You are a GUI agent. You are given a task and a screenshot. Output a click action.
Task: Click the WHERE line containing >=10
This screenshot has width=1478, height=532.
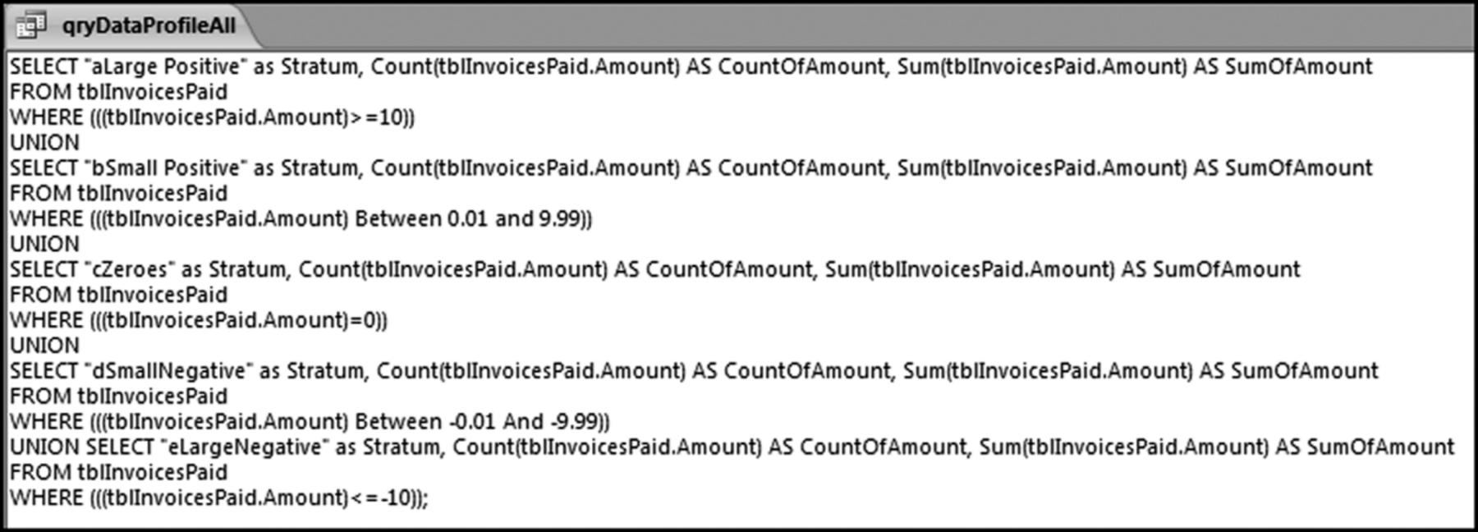[x=212, y=117]
